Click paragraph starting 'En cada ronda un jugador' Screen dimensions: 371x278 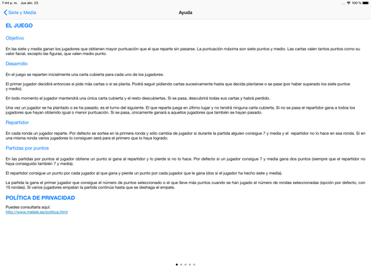tap(185, 136)
